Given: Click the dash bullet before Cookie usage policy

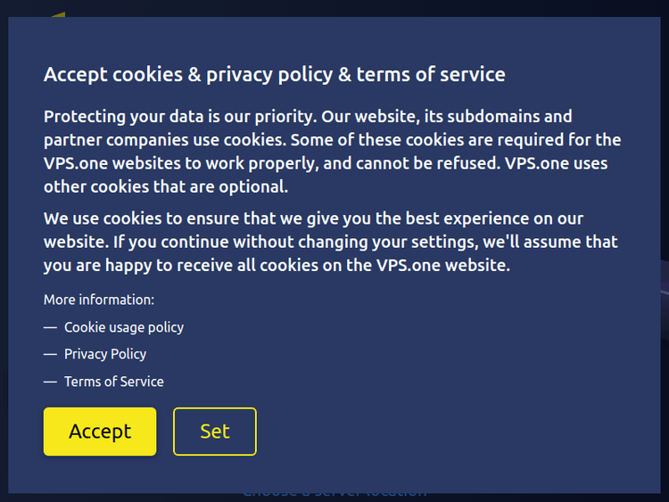Looking at the screenshot, I should tap(50, 327).
